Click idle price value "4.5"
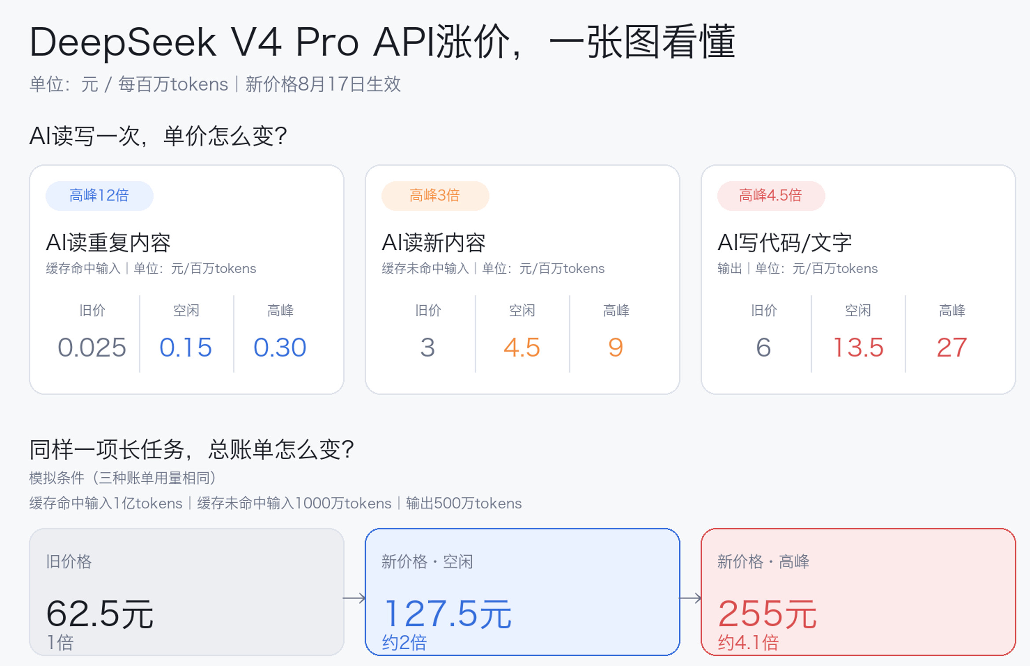1030x666 pixels. (522, 347)
